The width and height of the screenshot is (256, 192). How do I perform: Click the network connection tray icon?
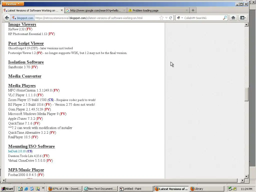pyautogui.click(x=230, y=189)
